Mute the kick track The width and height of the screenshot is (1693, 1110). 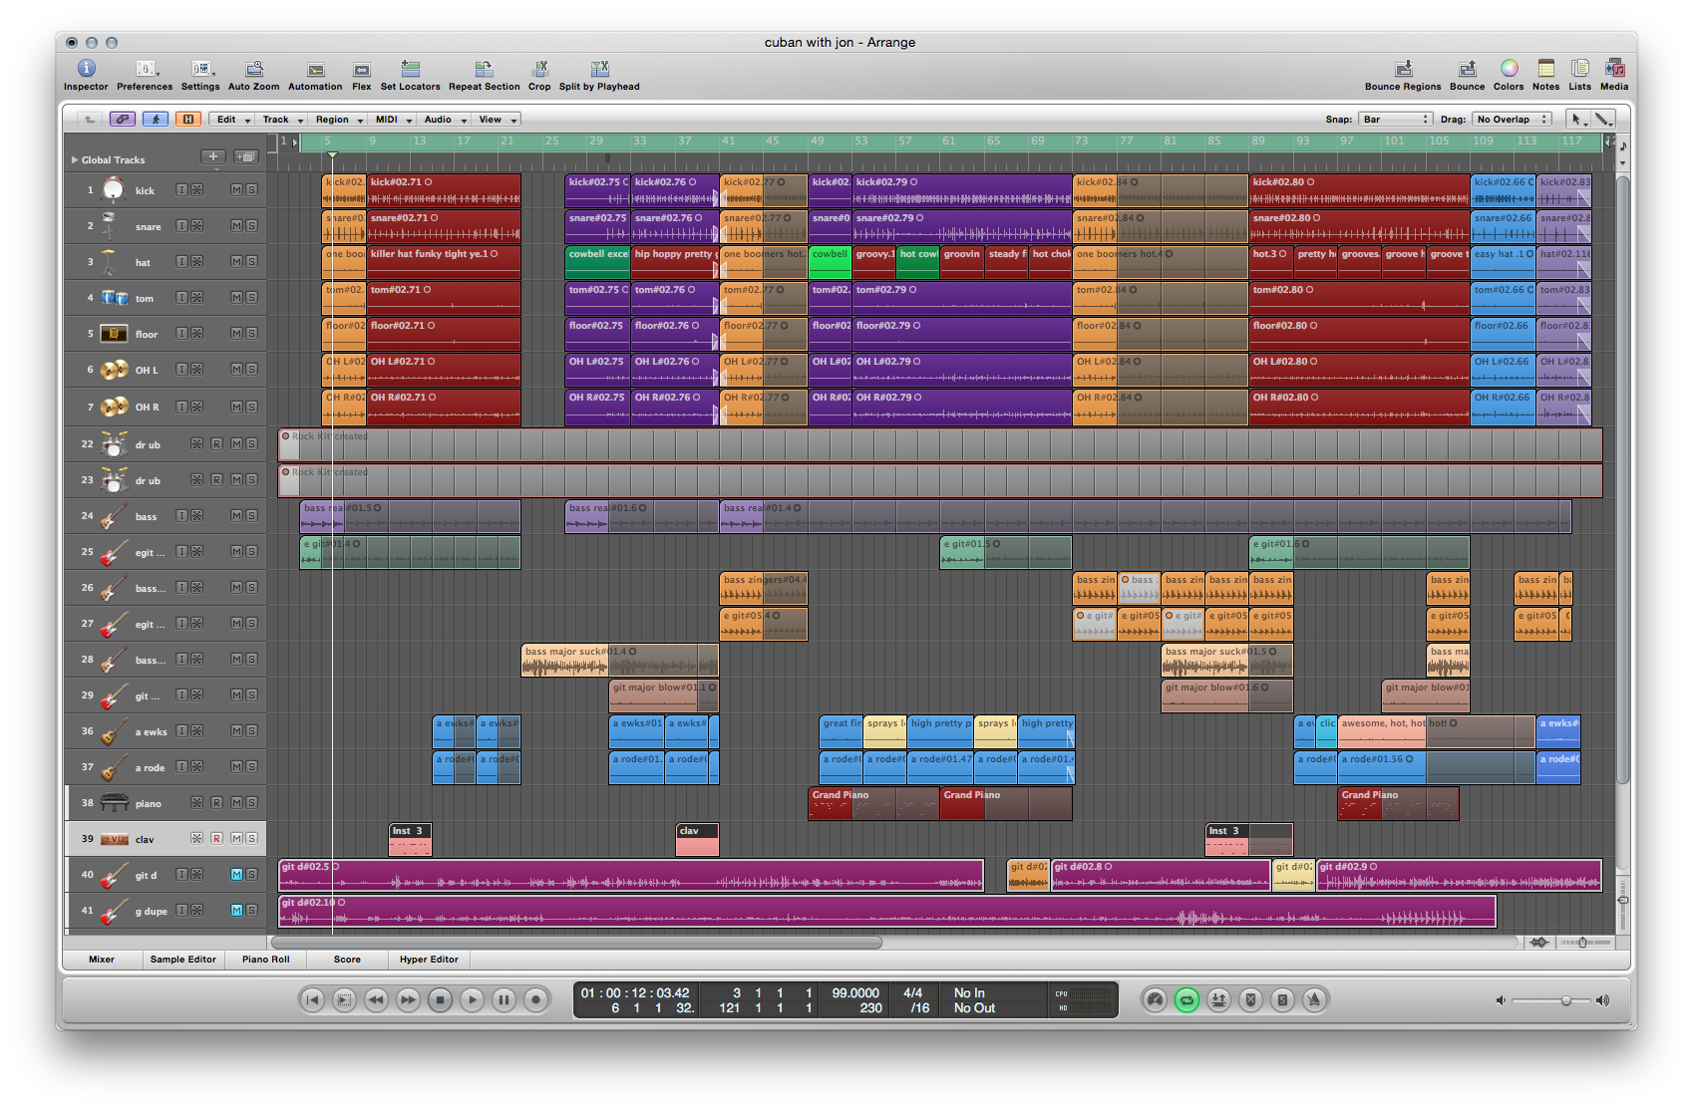point(237,190)
